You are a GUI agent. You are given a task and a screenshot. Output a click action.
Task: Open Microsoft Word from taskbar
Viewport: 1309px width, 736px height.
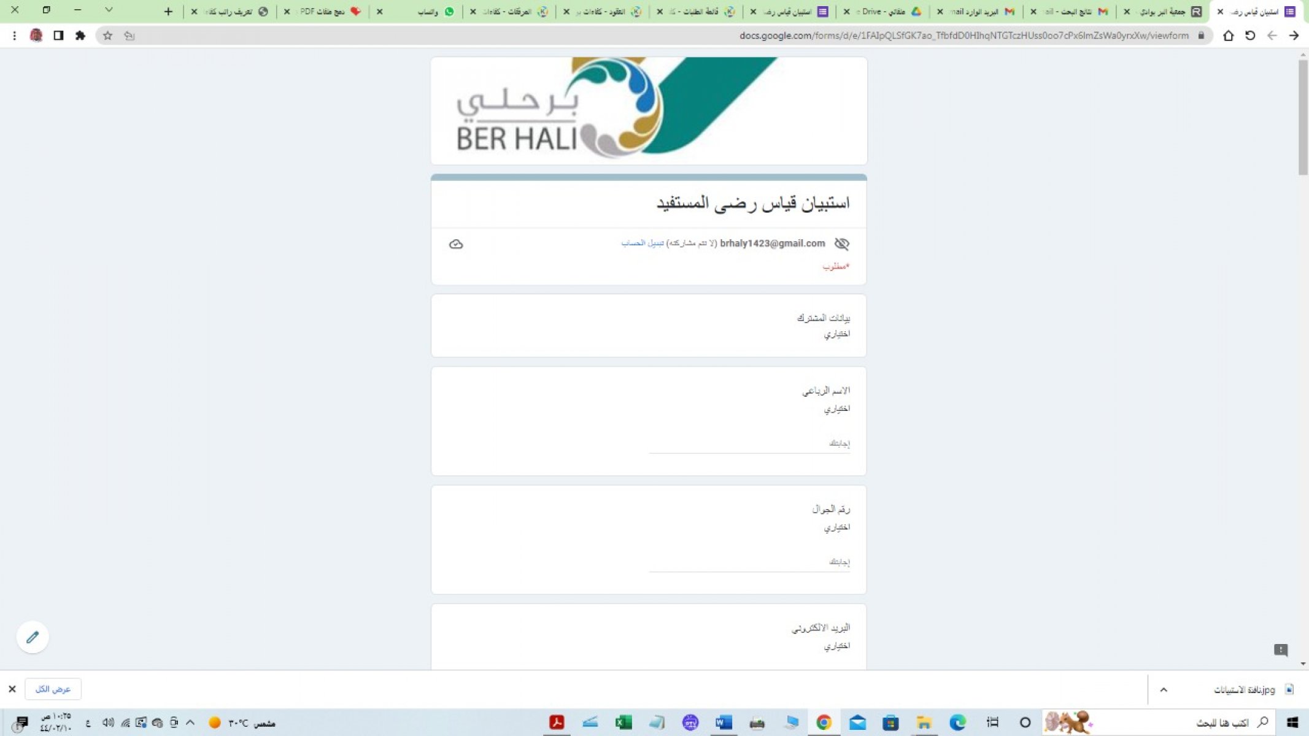click(724, 723)
